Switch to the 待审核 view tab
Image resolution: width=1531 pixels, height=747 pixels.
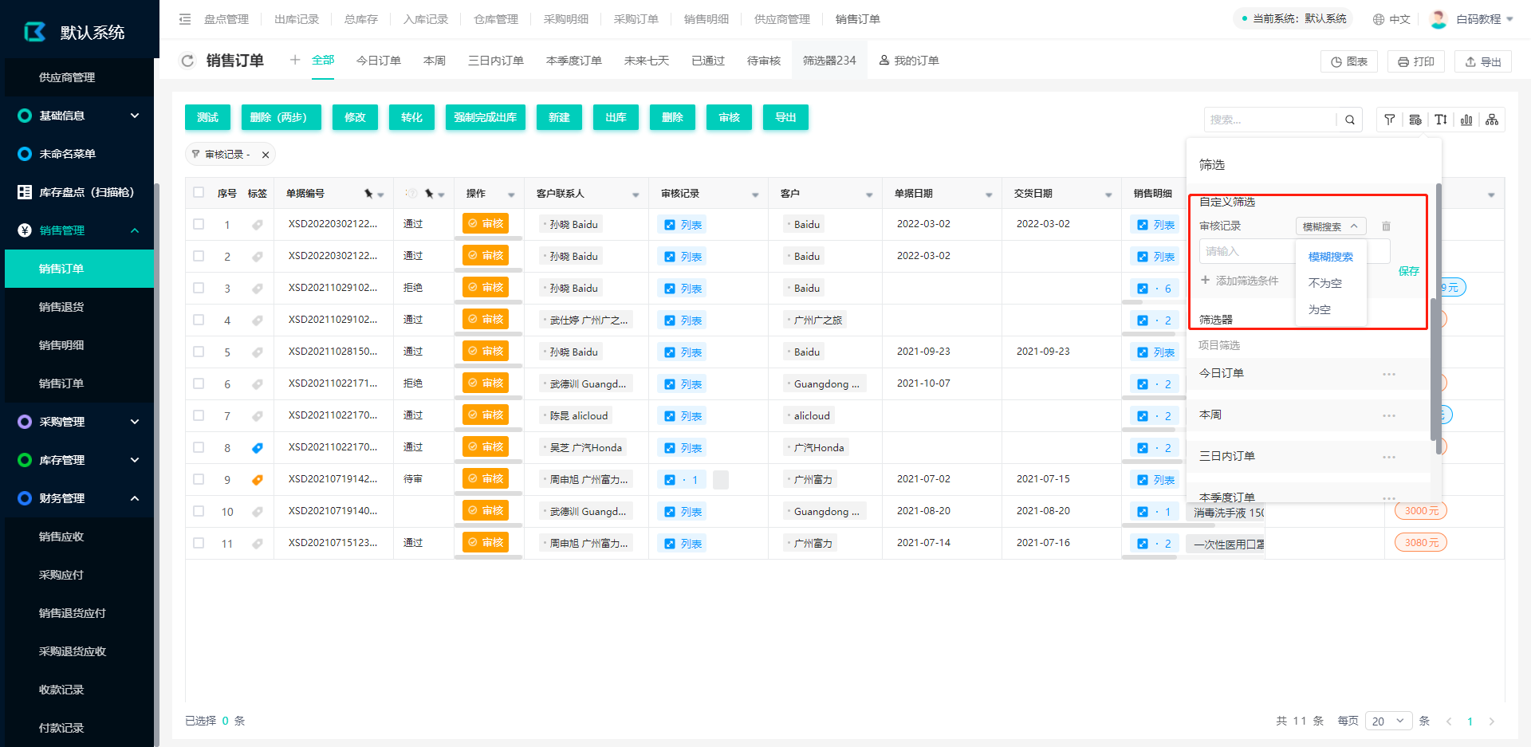[764, 61]
